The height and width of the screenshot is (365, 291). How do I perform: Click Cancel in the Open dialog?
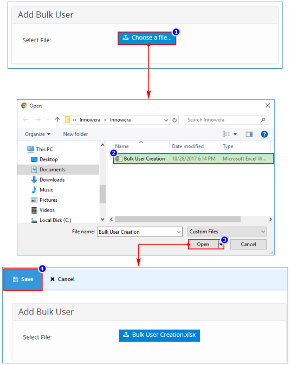click(248, 245)
